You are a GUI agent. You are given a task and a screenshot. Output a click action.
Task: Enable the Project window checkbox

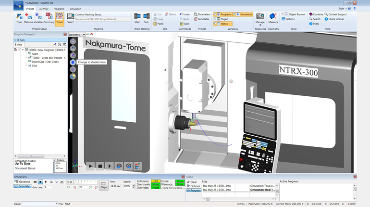pyautogui.click(x=215, y=19)
